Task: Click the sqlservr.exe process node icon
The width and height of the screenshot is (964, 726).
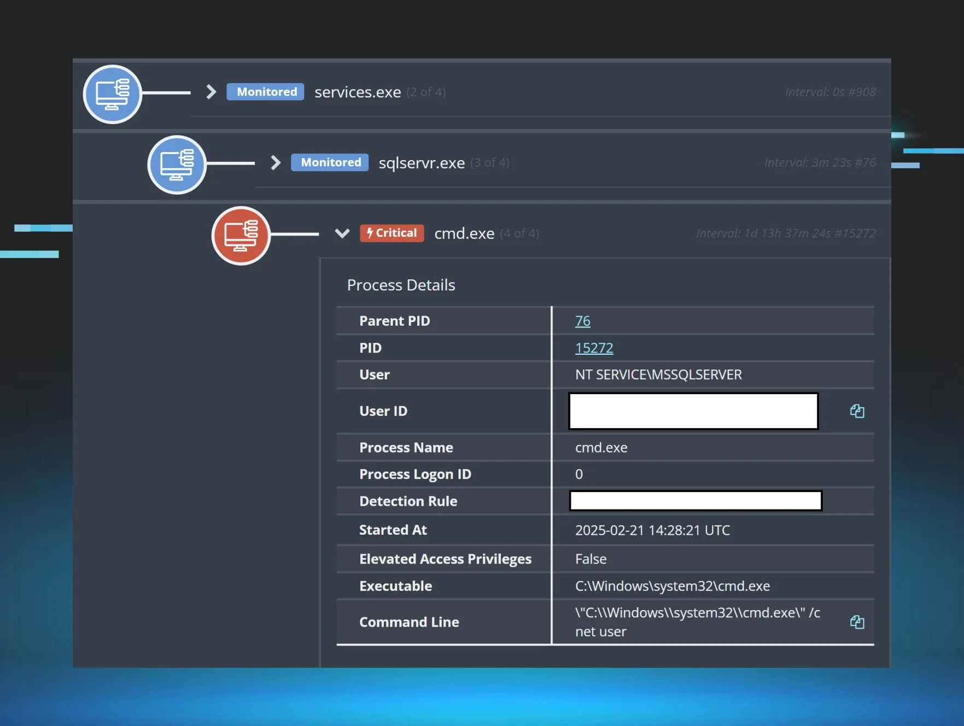Action: [177, 165]
